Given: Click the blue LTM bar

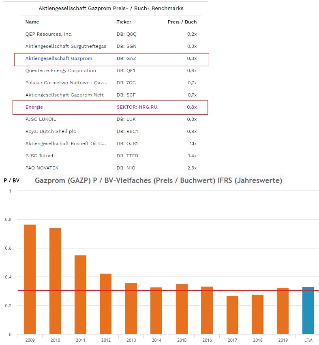Looking at the screenshot, I should [308, 311].
